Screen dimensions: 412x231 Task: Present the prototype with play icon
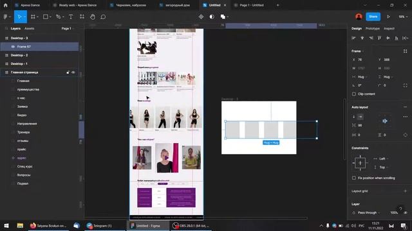(x=388, y=17)
